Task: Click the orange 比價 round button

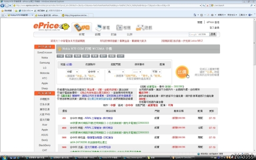Action: point(182,72)
